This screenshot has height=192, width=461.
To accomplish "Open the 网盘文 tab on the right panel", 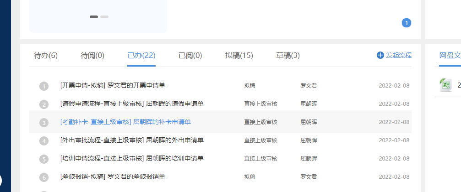I will [x=450, y=55].
